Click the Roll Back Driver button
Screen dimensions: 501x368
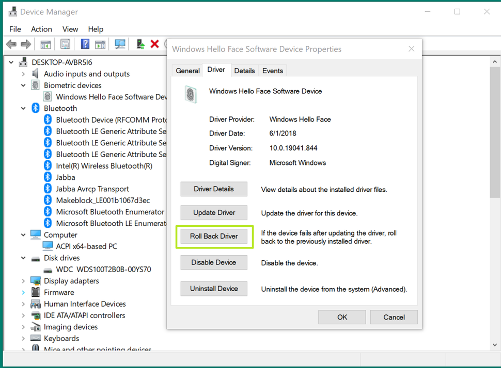pos(213,236)
